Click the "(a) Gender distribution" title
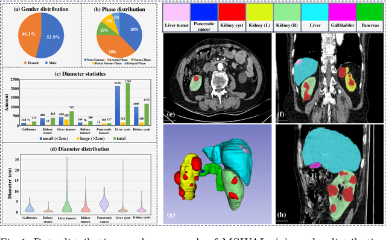 tap(41, 9)
